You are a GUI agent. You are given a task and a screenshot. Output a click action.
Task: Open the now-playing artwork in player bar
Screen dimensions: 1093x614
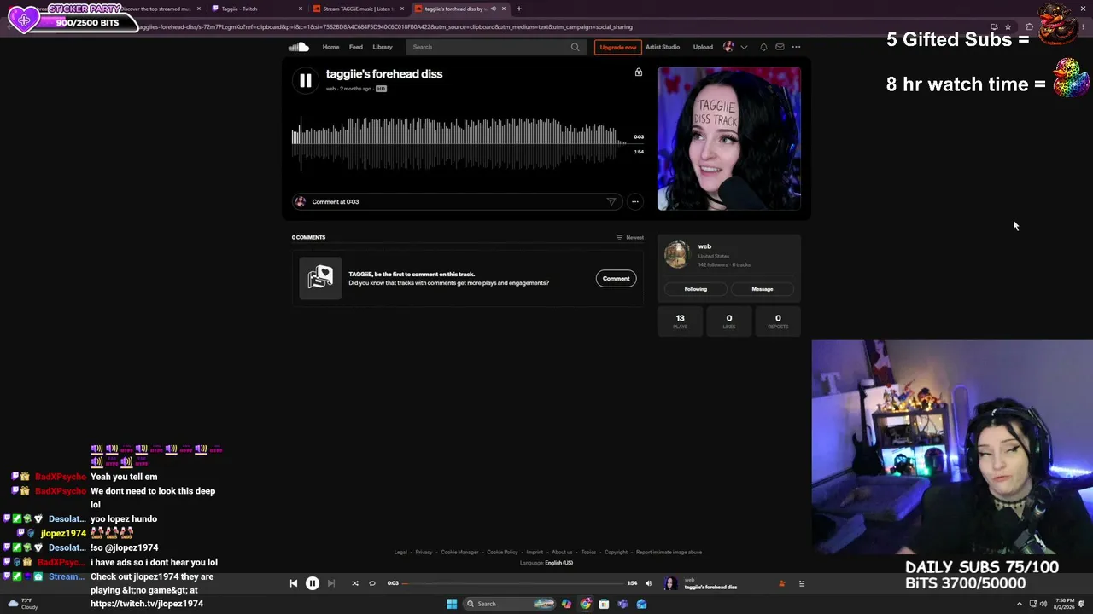[x=671, y=583]
